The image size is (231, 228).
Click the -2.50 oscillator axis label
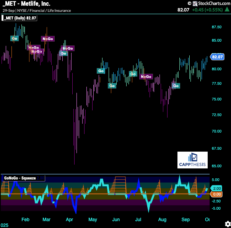click(216, 201)
